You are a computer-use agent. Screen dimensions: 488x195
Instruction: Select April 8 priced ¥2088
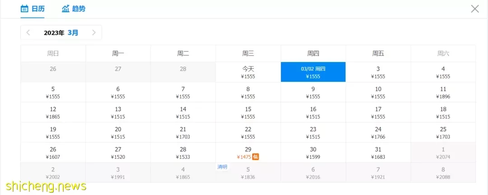click(443, 172)
